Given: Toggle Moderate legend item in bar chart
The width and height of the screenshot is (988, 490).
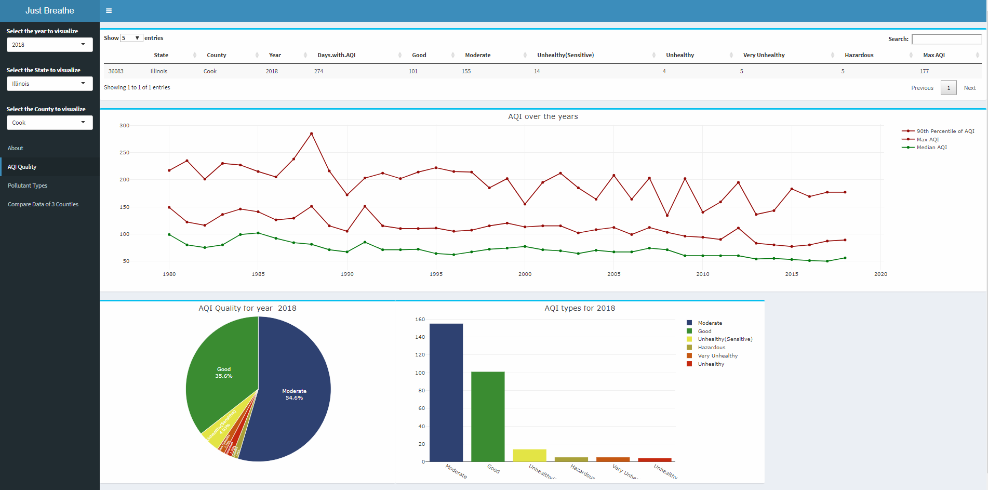Looking at the screenshot, I should click(704, 323).
